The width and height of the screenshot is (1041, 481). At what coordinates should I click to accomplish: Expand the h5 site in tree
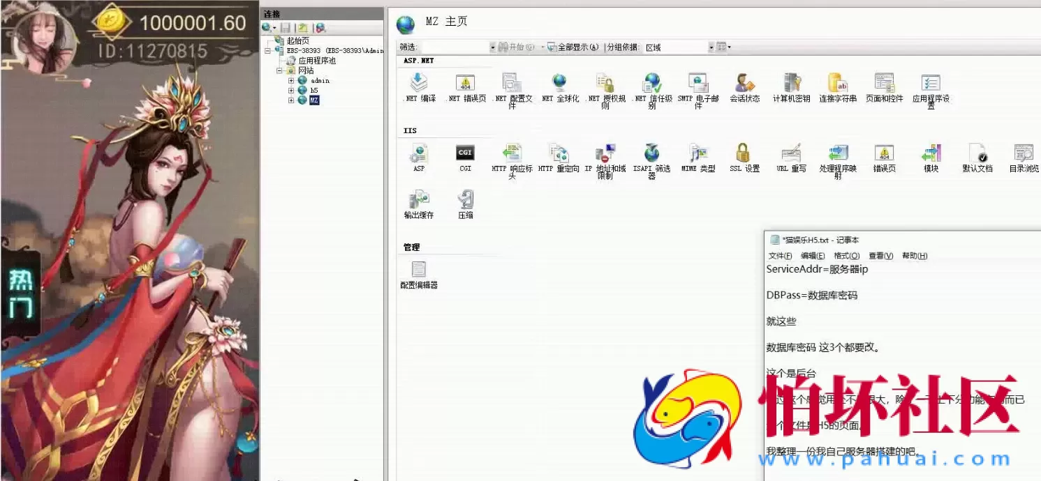292,90
